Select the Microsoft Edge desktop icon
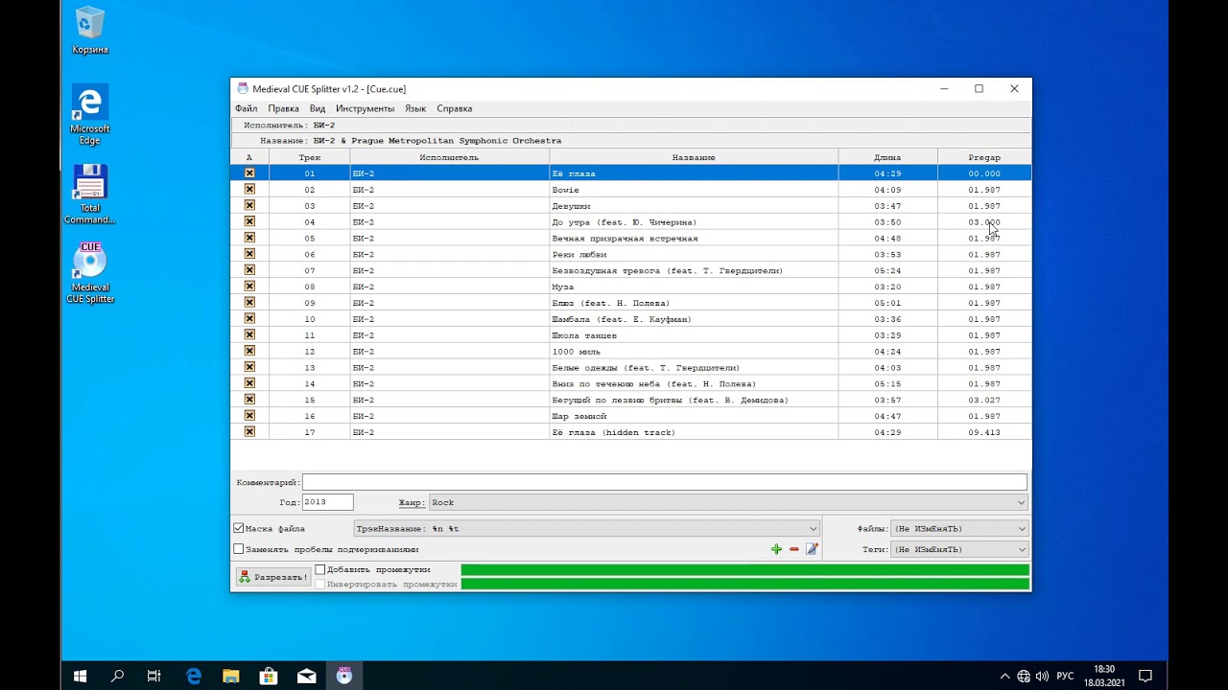Screen dimensions: 1228x690 pyautogui.click(x=90, y=114)
